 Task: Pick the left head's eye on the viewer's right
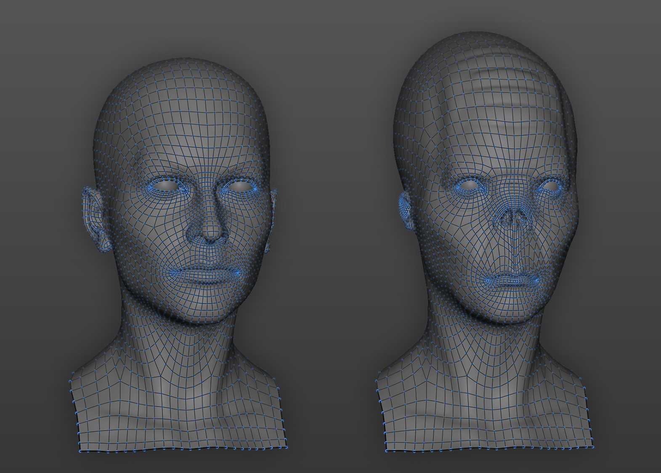pyautogui.click(x=239, y=185)
